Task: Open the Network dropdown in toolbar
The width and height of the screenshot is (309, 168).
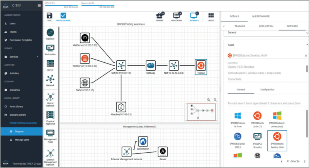Action: coord(194,17)
